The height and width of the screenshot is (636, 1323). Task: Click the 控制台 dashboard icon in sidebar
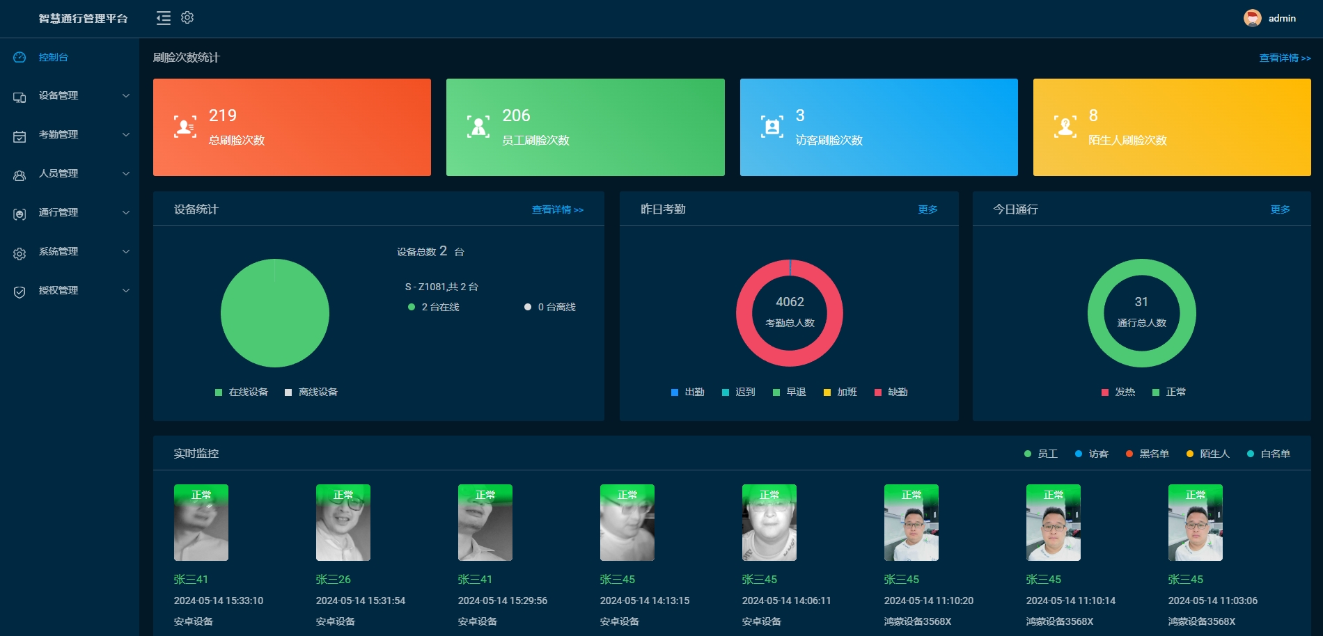(19, 57)
